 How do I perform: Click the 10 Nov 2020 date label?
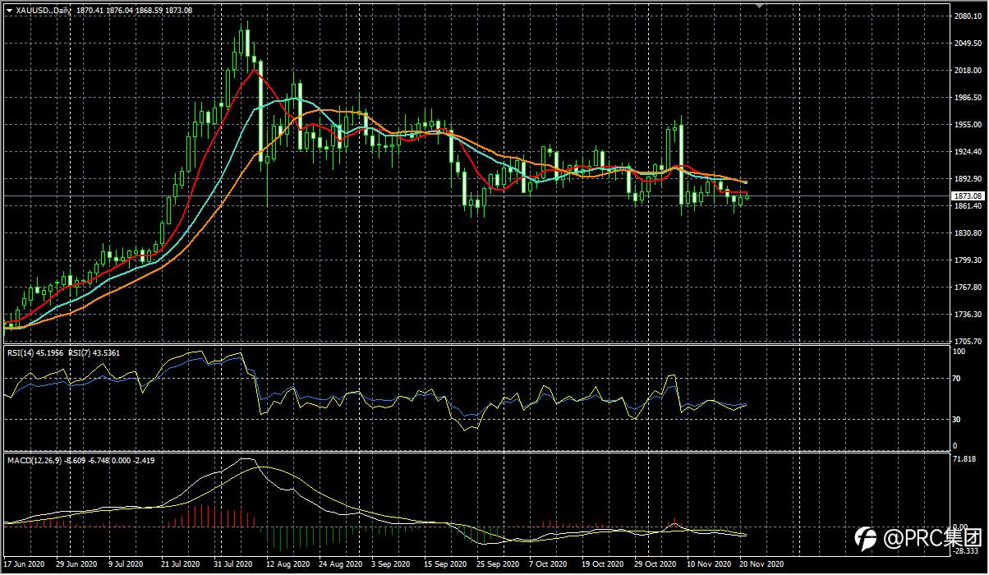pos(708,564)
